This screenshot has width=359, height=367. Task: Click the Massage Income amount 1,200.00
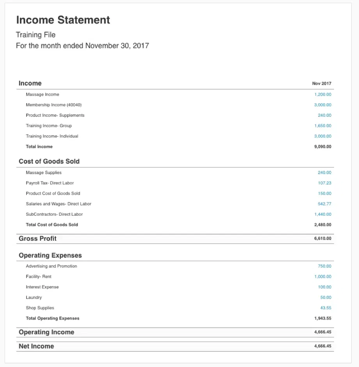click(323, 95)
